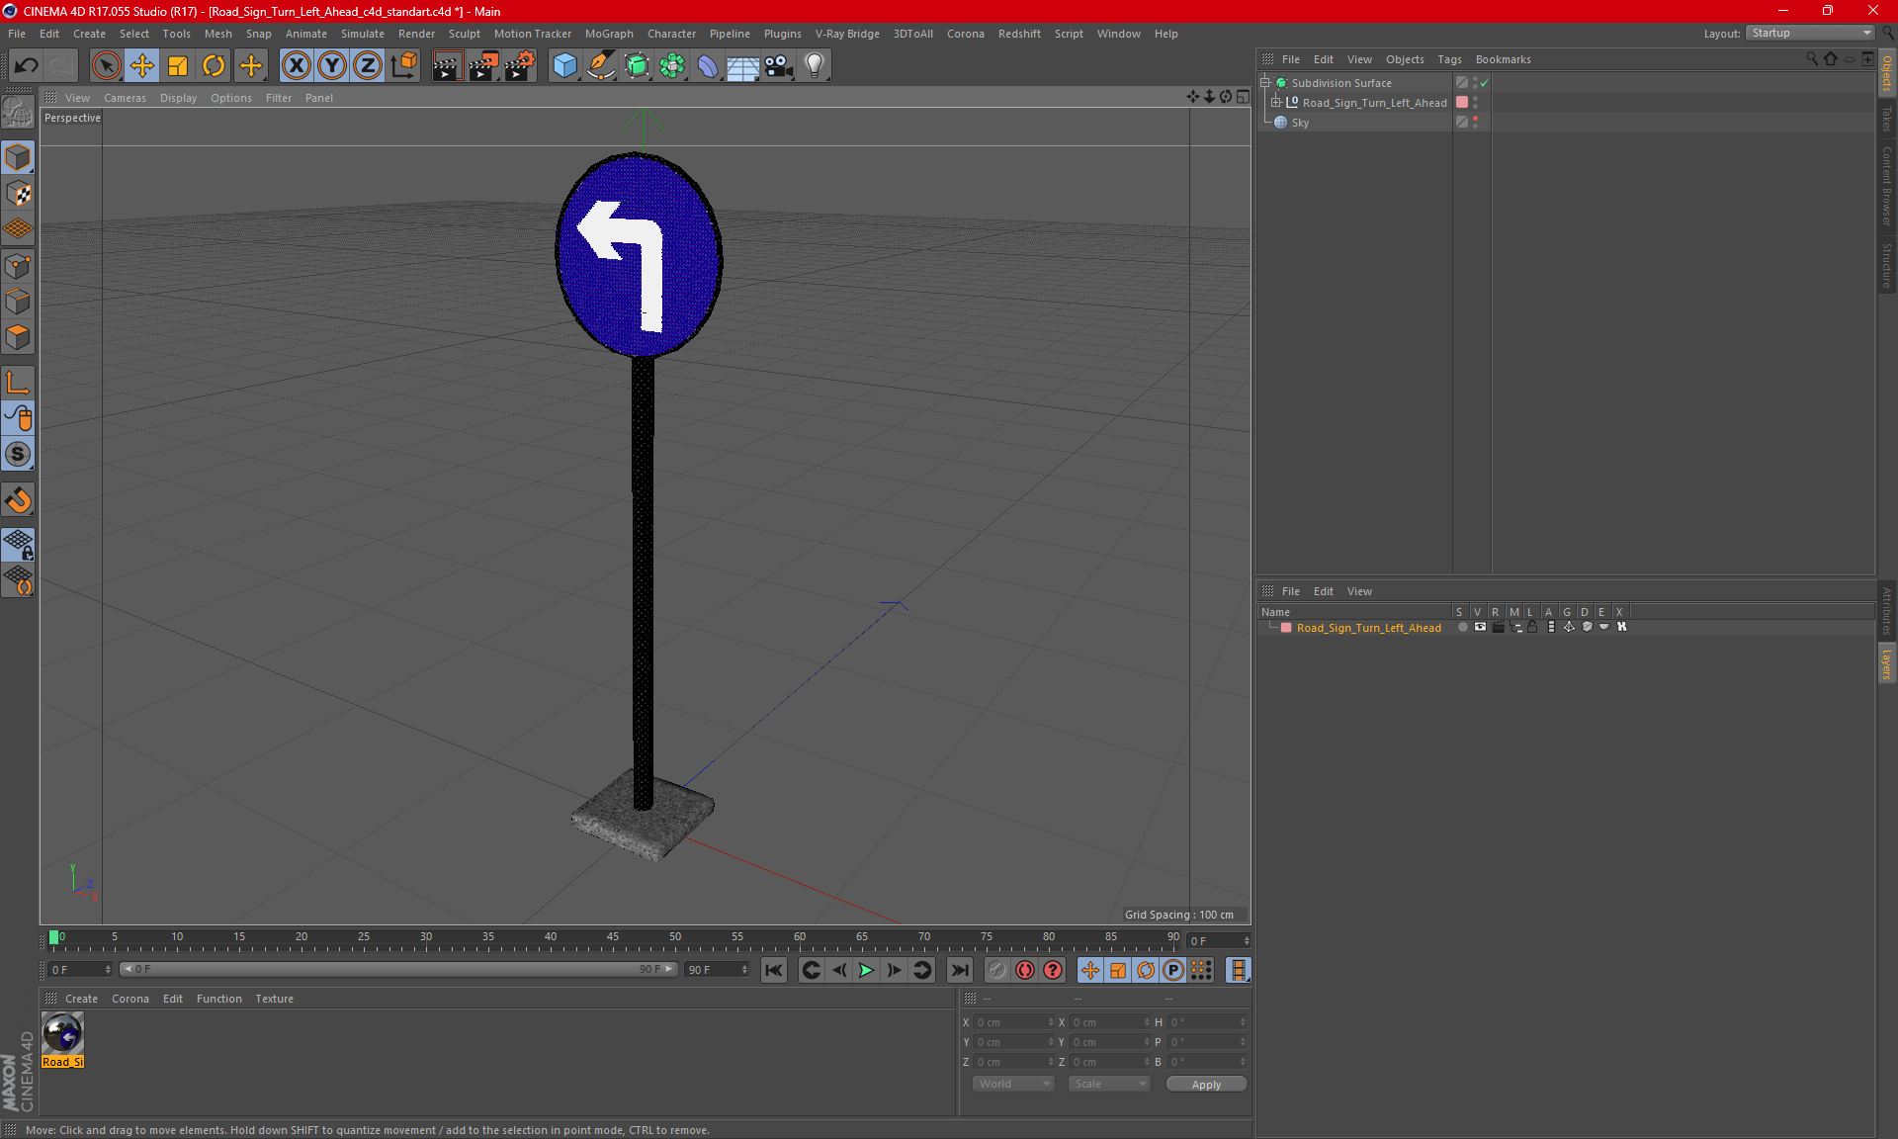Image resolution: width=1898 pixels, height=1139 pixels.
Task: Open material manager Texture menu
Action: (274, 999)
